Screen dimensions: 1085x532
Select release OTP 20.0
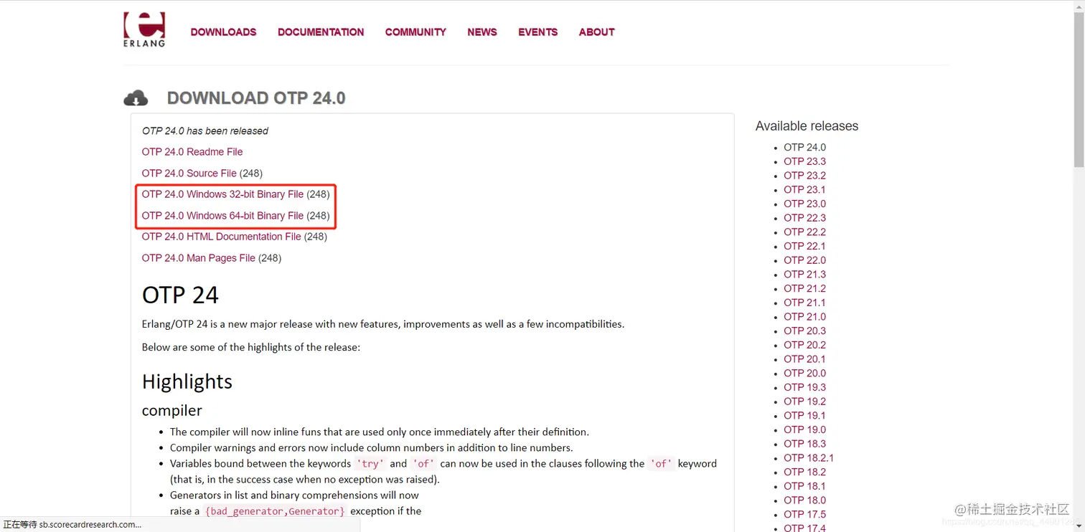[804, 374]
